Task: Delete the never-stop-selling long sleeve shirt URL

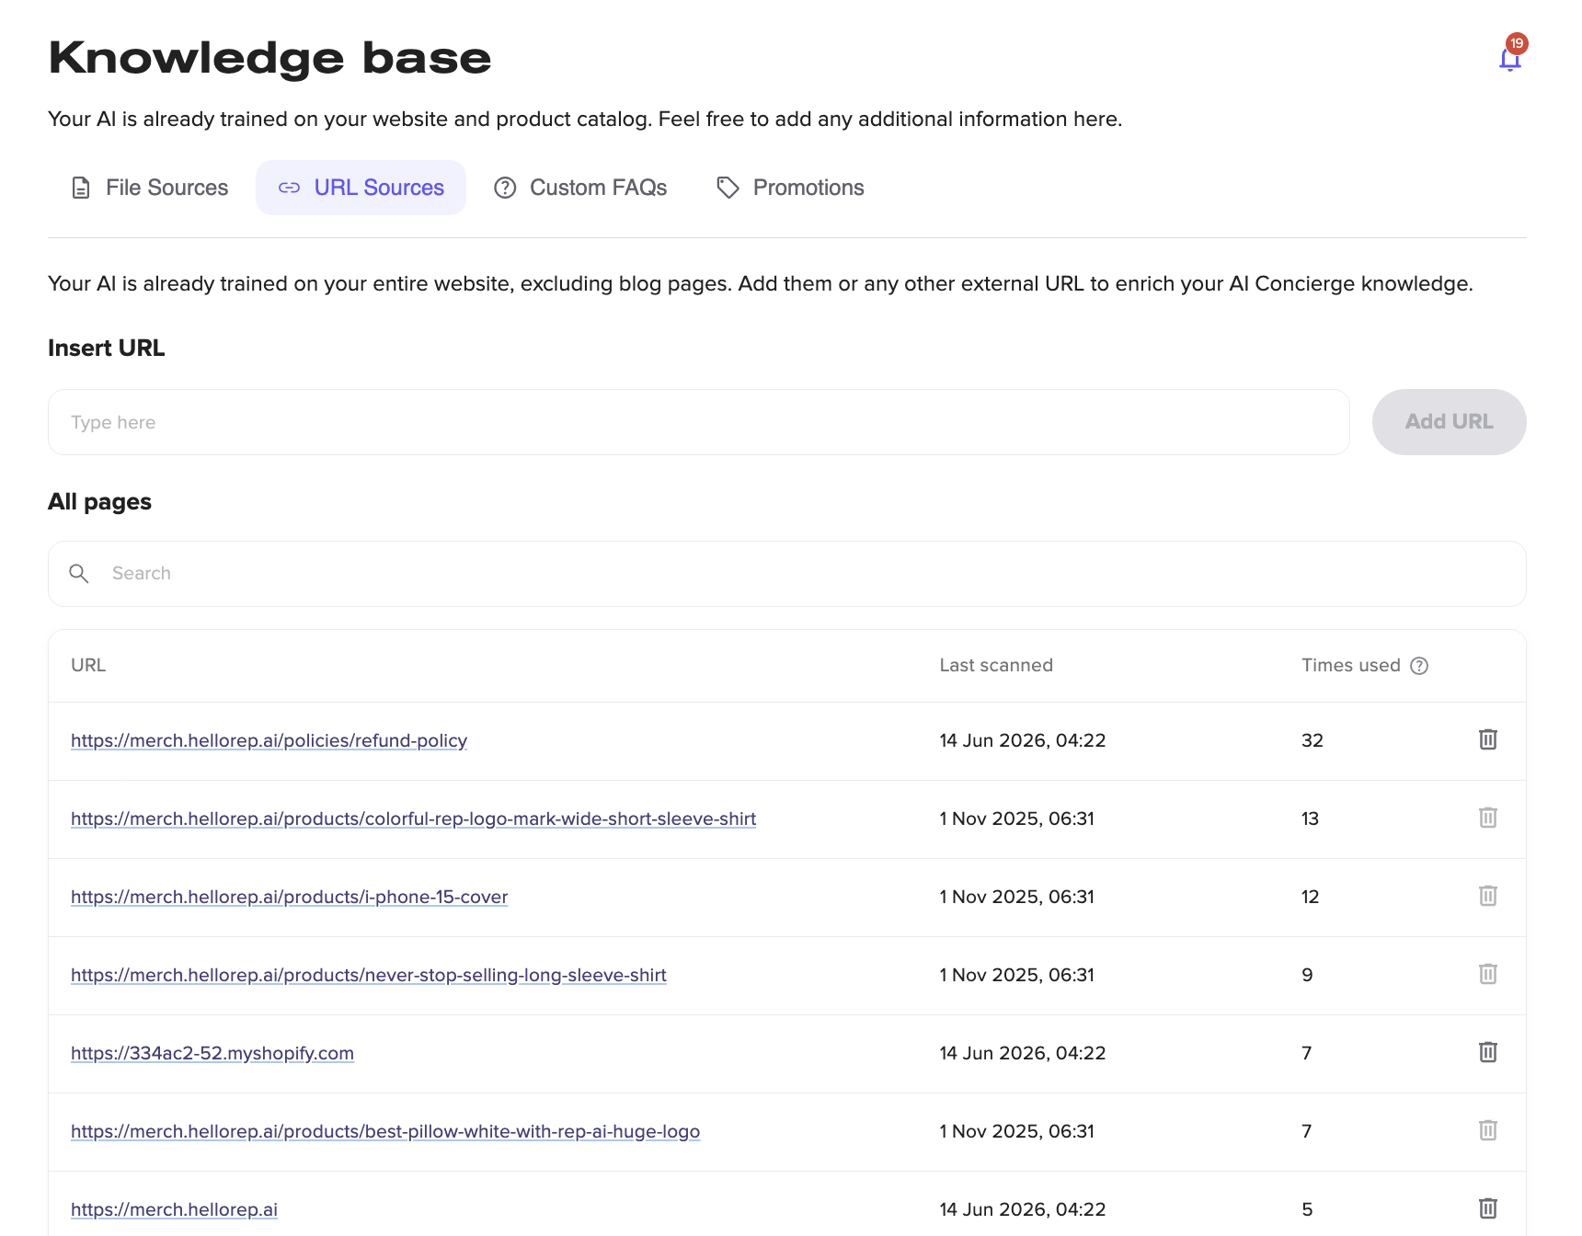Action: 1487,974
